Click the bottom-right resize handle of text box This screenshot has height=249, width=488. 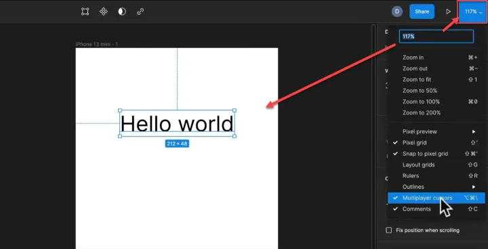pyautogui.click(x=235, y=136)
